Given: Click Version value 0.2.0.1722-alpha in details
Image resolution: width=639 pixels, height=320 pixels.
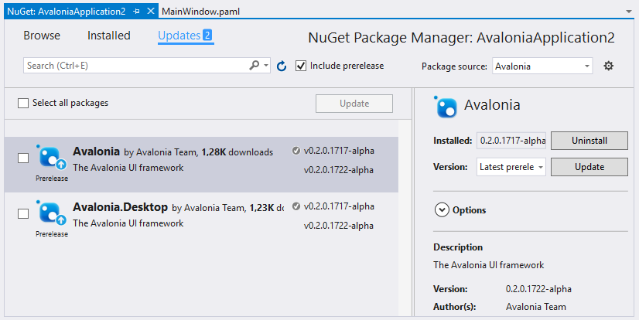Looking at the screenshot, I should [538, 289].
